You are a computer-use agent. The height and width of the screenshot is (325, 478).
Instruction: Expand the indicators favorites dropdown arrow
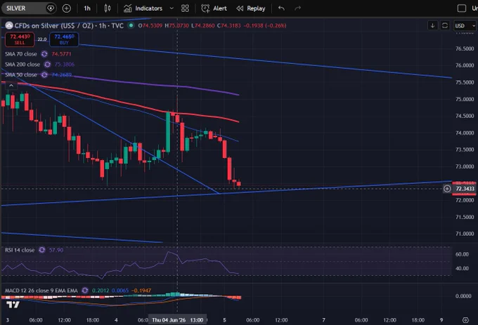coord(172,8)
